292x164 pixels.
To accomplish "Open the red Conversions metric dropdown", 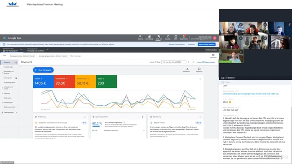I will click(x=61, y=79).
